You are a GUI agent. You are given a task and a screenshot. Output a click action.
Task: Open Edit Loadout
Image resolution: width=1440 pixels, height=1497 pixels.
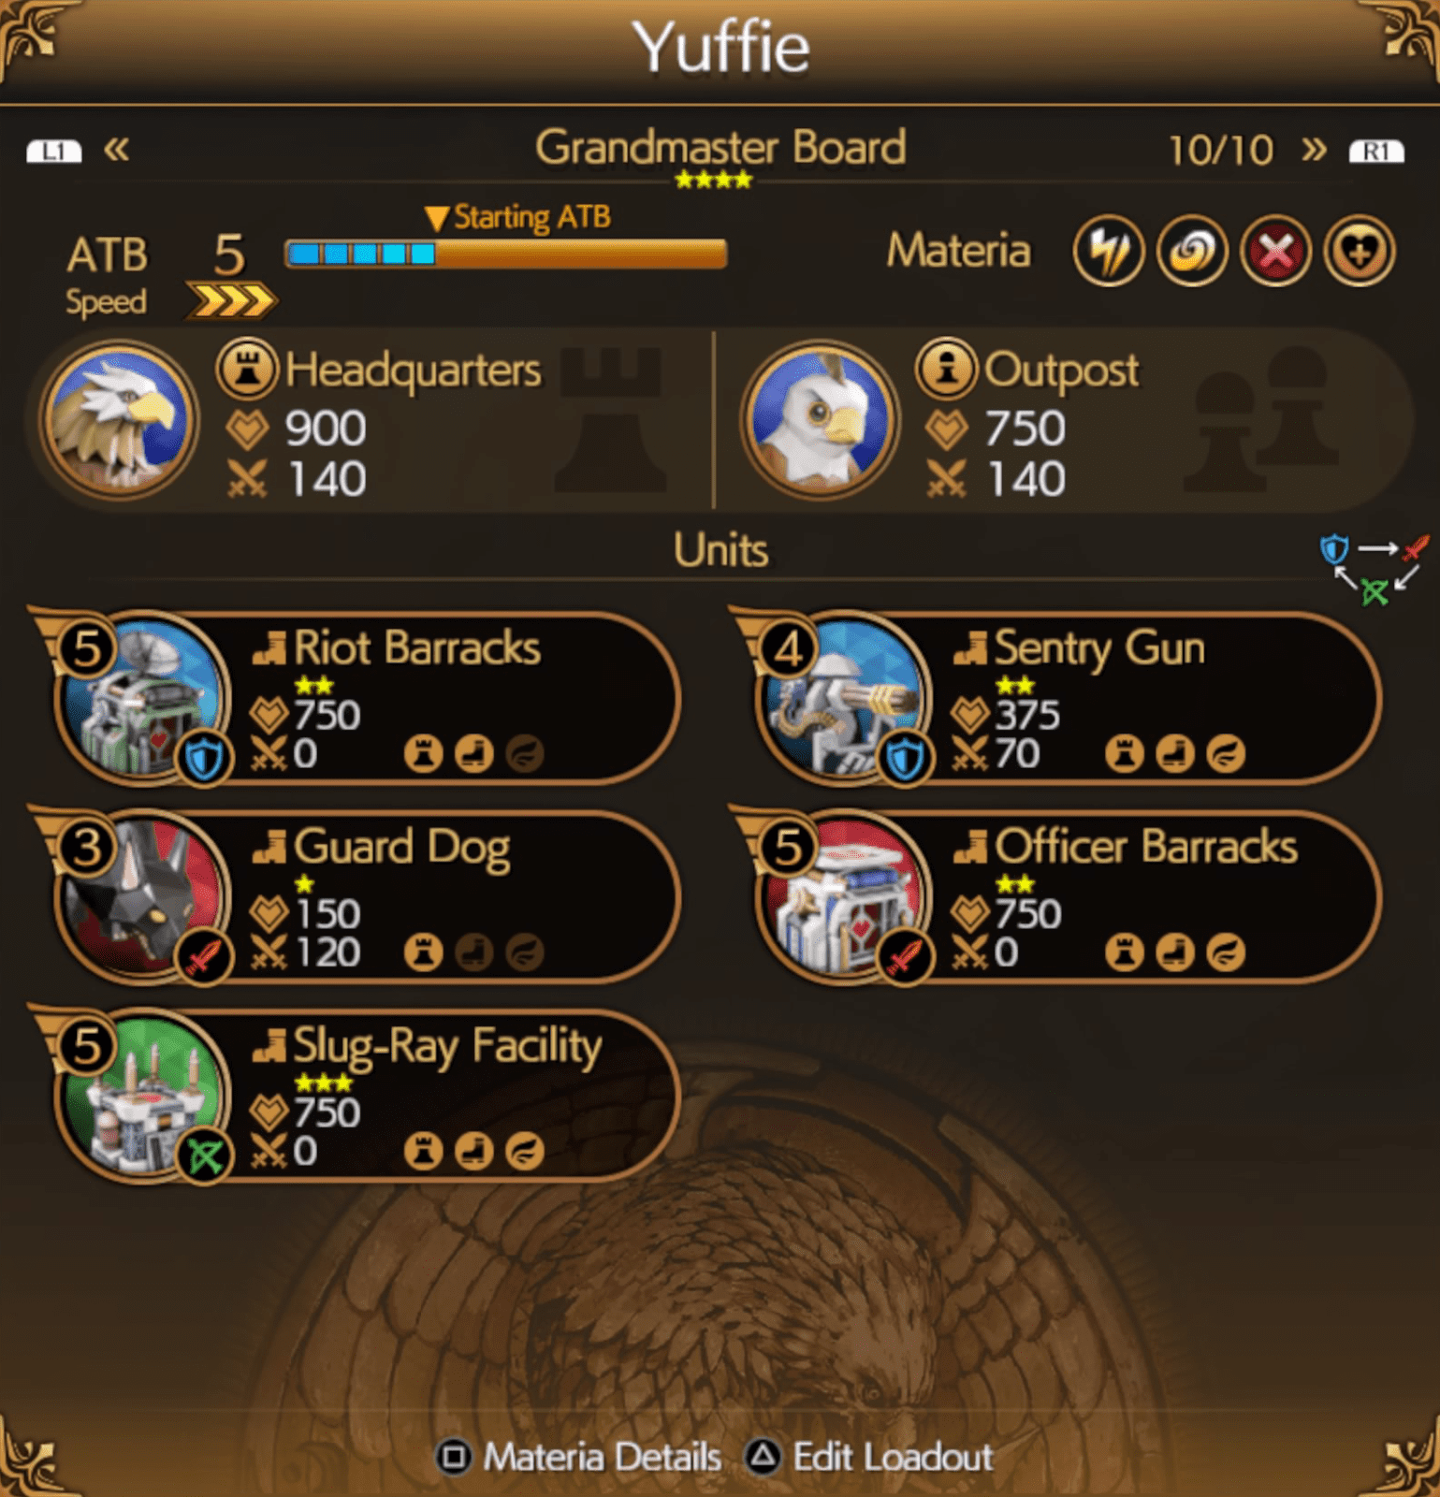(x=869, y=1457)
